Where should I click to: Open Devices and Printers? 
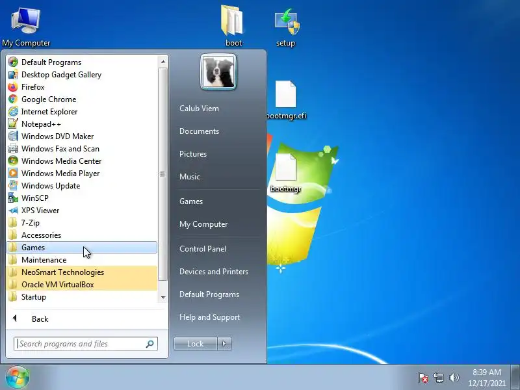[x=214, y=272]
